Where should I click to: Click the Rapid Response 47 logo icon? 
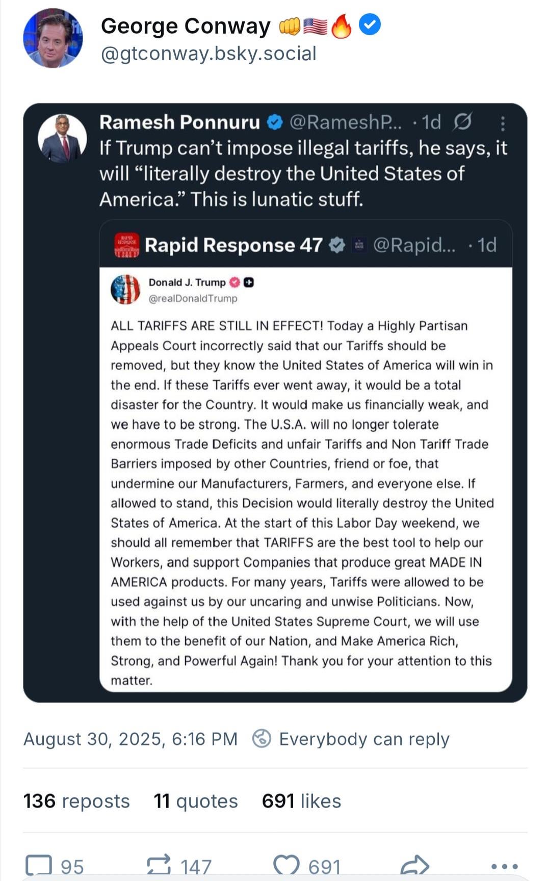pyautogui.click(x=127, y=245)
